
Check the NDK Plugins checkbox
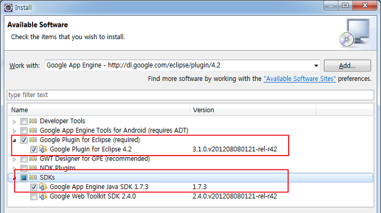tap(23, 168)
